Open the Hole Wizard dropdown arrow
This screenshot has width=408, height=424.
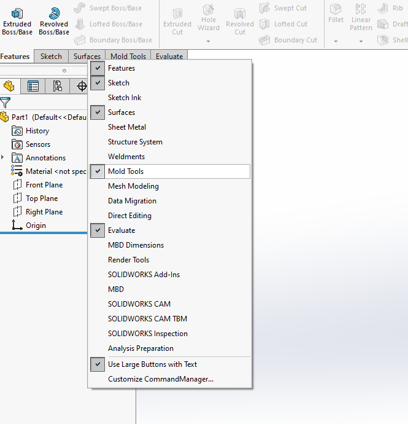(x=208, y=41)
